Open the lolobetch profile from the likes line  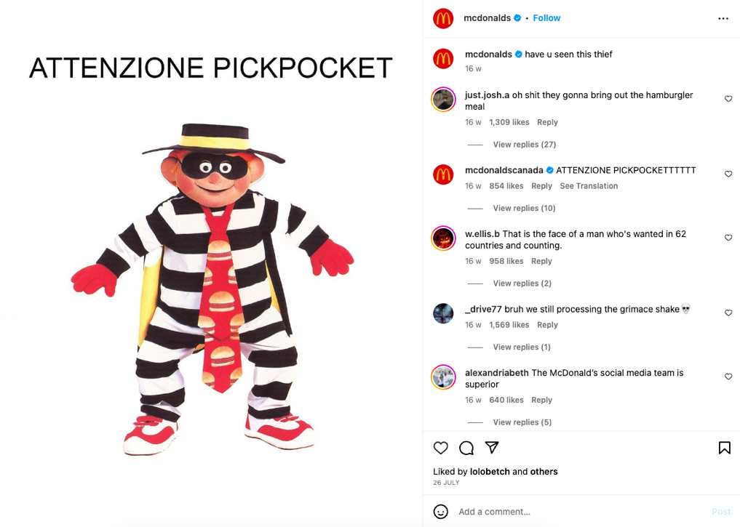click(x=490, y=471)
